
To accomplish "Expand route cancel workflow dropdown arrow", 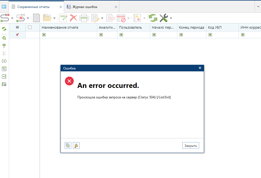I will point(28,18).
